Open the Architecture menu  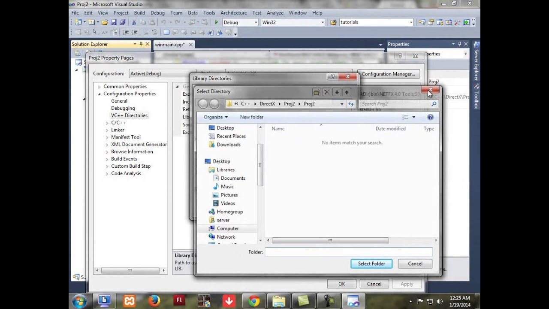click(234, 13)
